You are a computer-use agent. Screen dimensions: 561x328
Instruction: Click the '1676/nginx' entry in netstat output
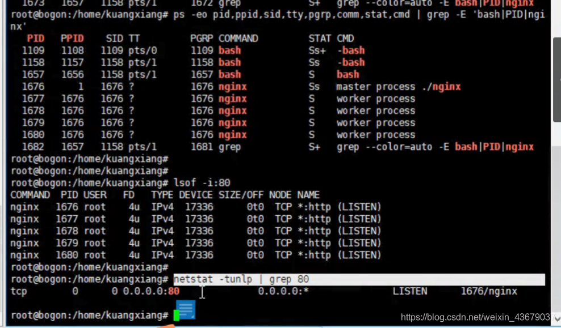(x=489, y=291)
